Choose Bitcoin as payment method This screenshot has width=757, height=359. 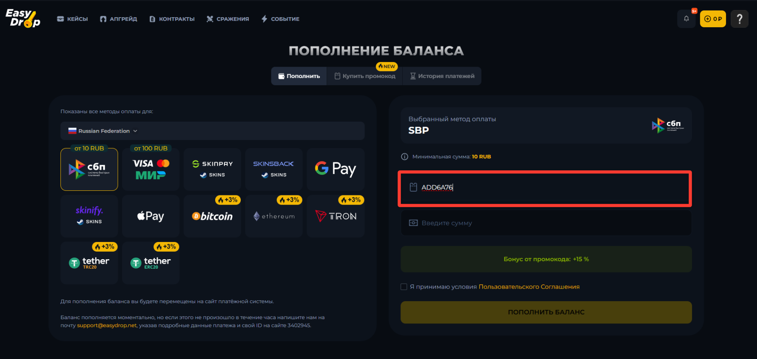pos(212,216)
